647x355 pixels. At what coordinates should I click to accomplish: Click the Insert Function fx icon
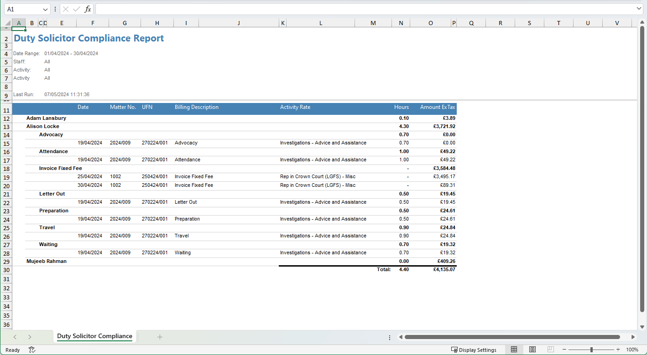[x=88, y=9]
